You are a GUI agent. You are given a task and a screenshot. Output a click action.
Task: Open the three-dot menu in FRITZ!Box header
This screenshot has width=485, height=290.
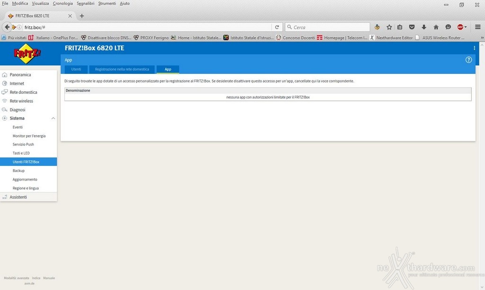pyautogui.click(x=474, y=48)
